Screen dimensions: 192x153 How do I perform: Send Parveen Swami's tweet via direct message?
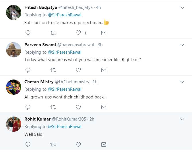pyautogui.click(x=104, y=70)
